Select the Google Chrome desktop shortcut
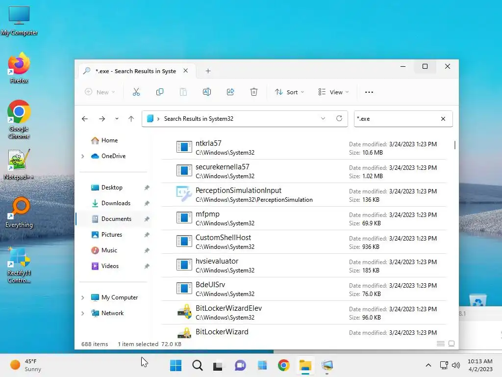 coord(19,119)
